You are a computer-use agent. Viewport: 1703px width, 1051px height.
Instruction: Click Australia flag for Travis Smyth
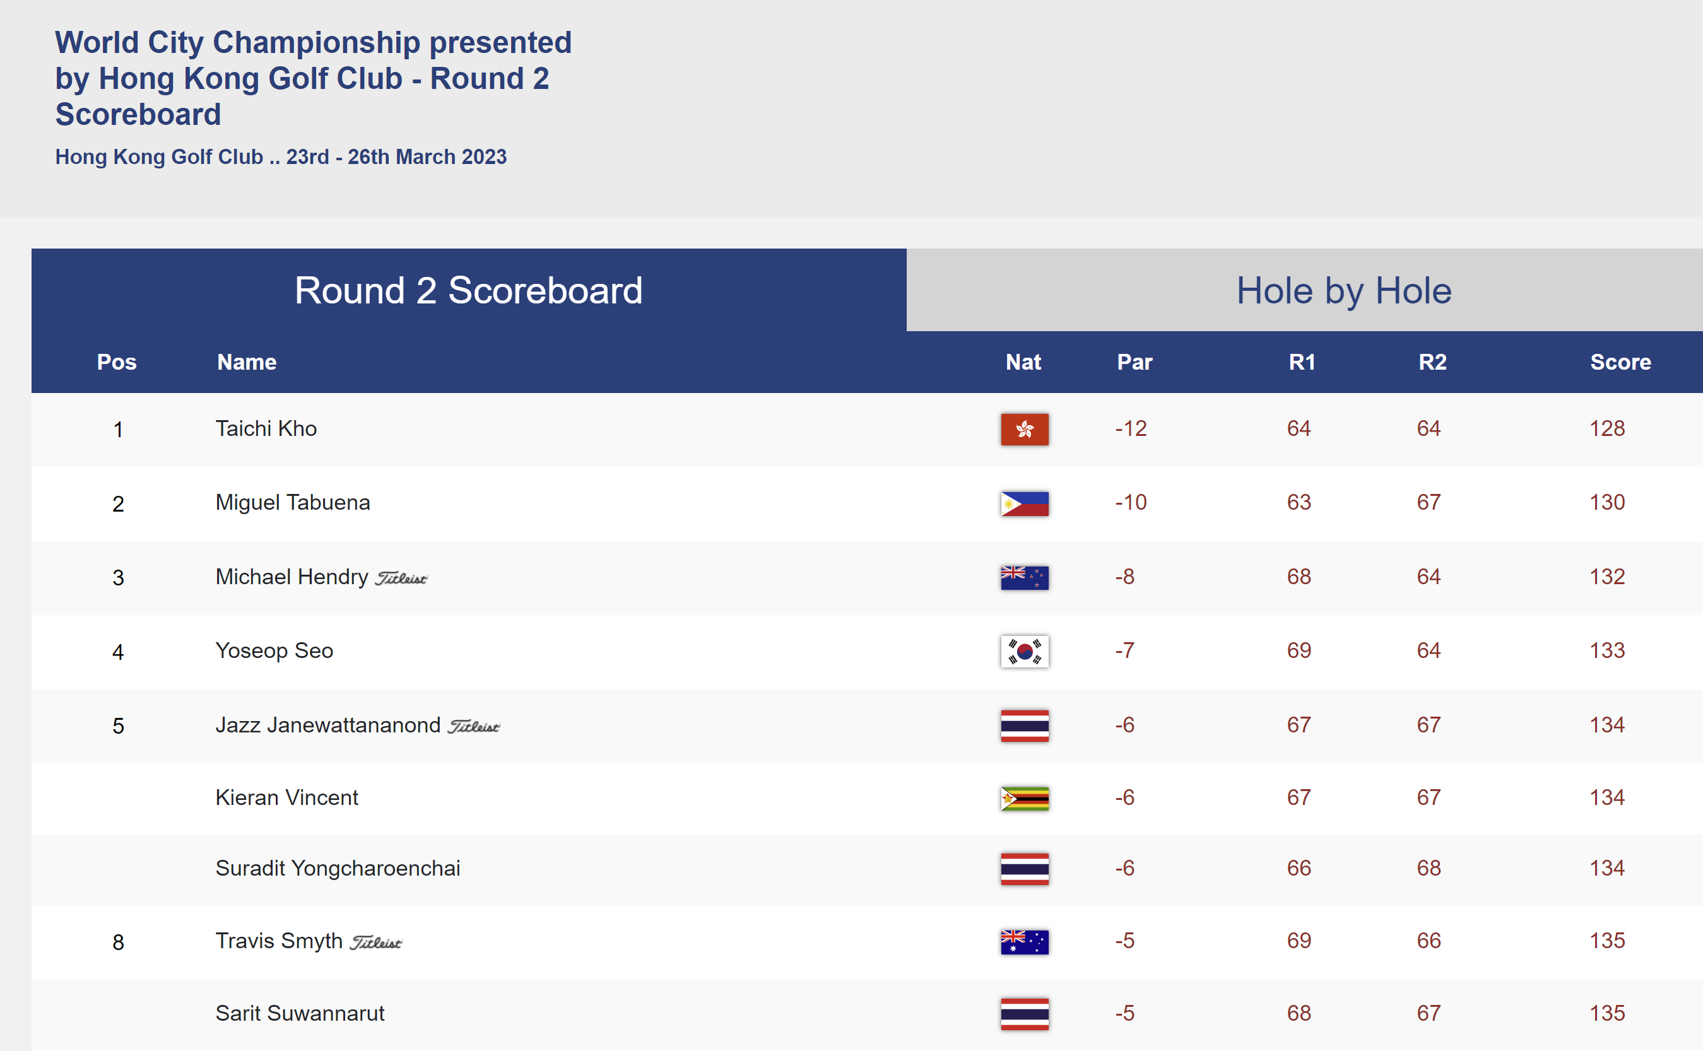coord(1024,941)
